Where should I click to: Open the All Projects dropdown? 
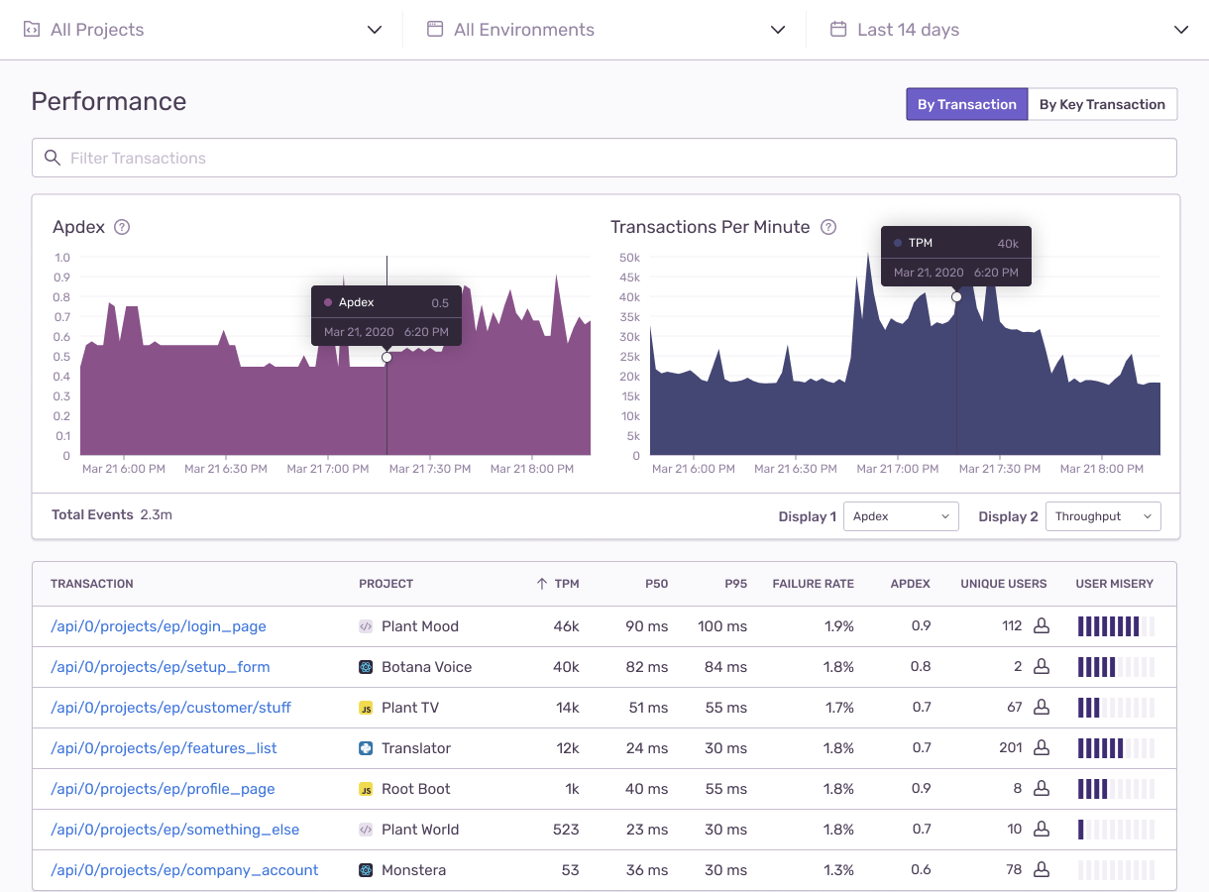tap(202, 30)
